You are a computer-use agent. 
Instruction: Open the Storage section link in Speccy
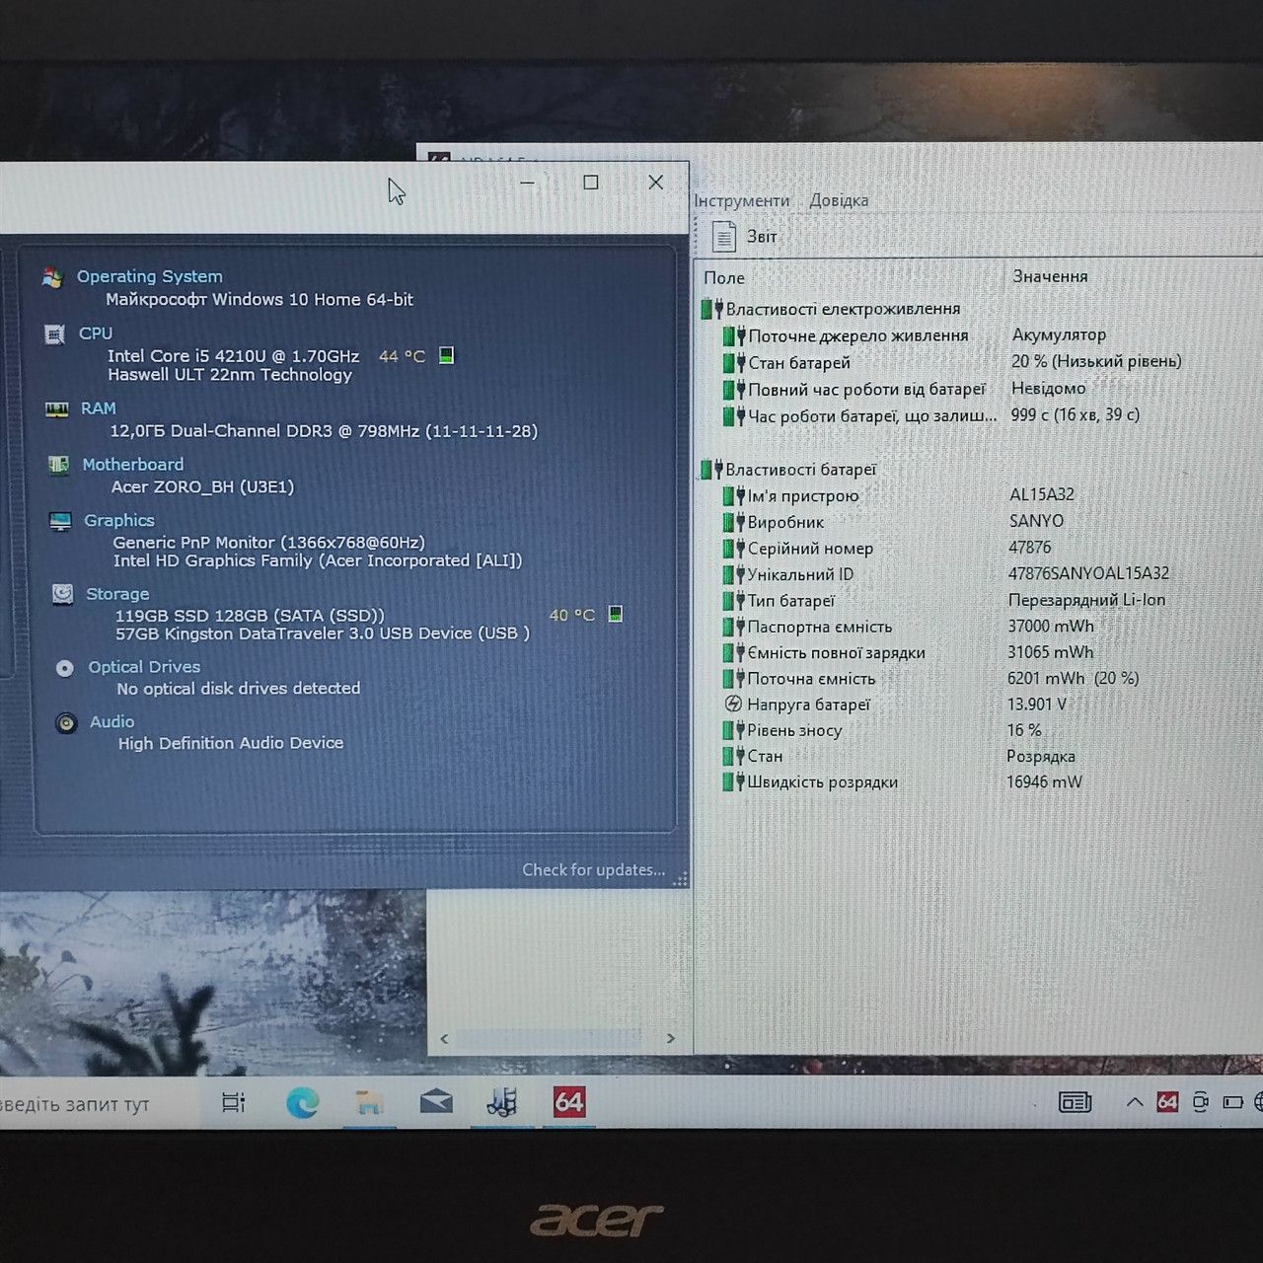[117, 594]
